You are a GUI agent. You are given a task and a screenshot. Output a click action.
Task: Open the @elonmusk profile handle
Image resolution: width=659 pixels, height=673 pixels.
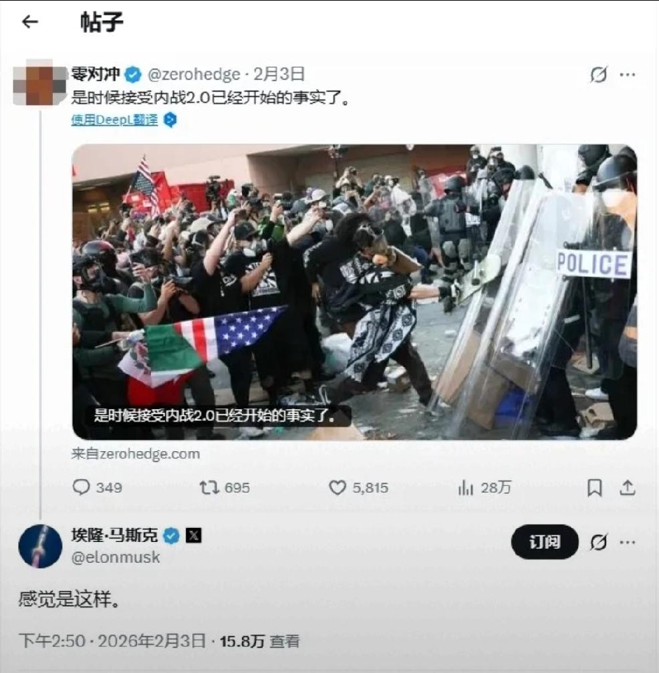click(116, 557)
